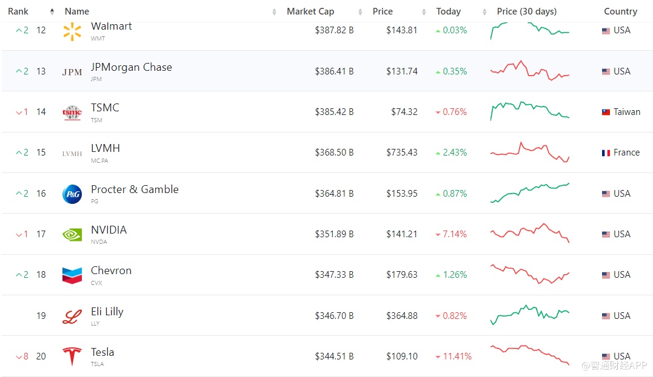Sort by Today change column header
The height and width of the screenshot is (377, 653).
coord(448,11)
